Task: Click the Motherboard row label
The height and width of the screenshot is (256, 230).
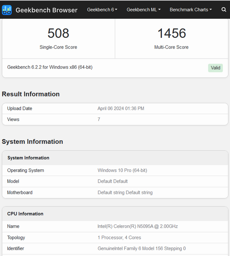Action: [x=20, y=192]
